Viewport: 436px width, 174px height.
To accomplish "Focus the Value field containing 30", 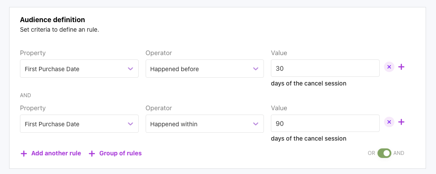I will tap(325, 69).
